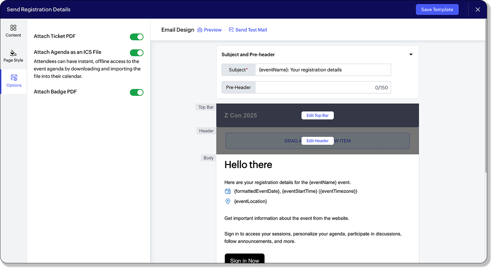Collapse the Subject and Pre-header section

point(411,55)
